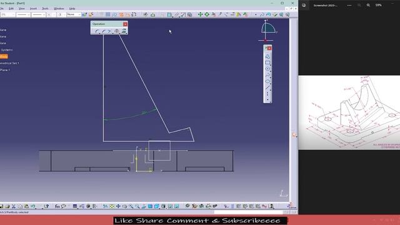
Task: Open the None layer dropdown
Action: click(x=74, y=14)
